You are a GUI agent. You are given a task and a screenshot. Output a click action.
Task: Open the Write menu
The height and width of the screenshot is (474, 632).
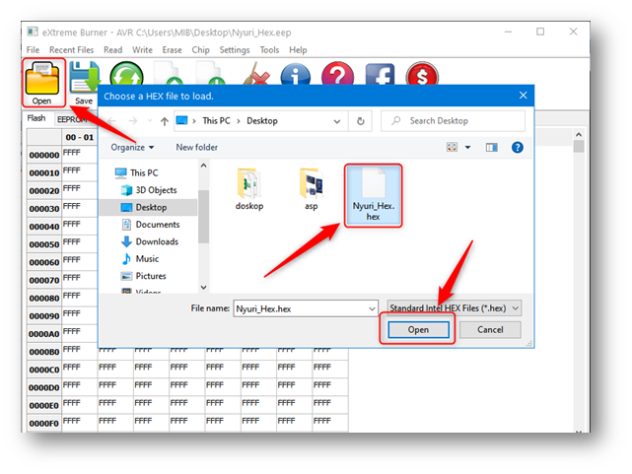pyautogui.click(x=142, y=50)
